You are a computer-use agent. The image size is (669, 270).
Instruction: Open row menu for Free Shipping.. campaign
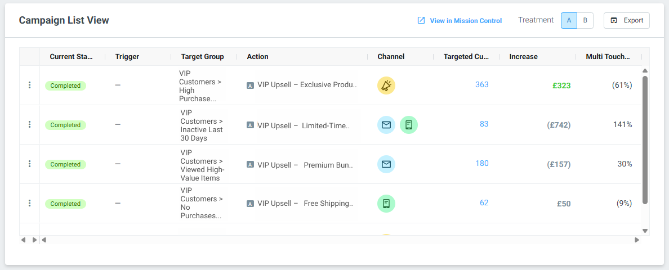tap(29, 203)
